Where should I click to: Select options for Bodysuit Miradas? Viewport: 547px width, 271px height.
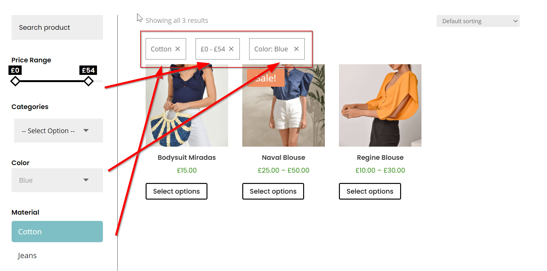pos(176,191)
